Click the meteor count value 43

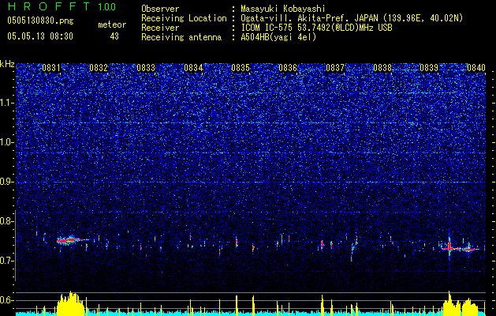[x=114, y=36]
